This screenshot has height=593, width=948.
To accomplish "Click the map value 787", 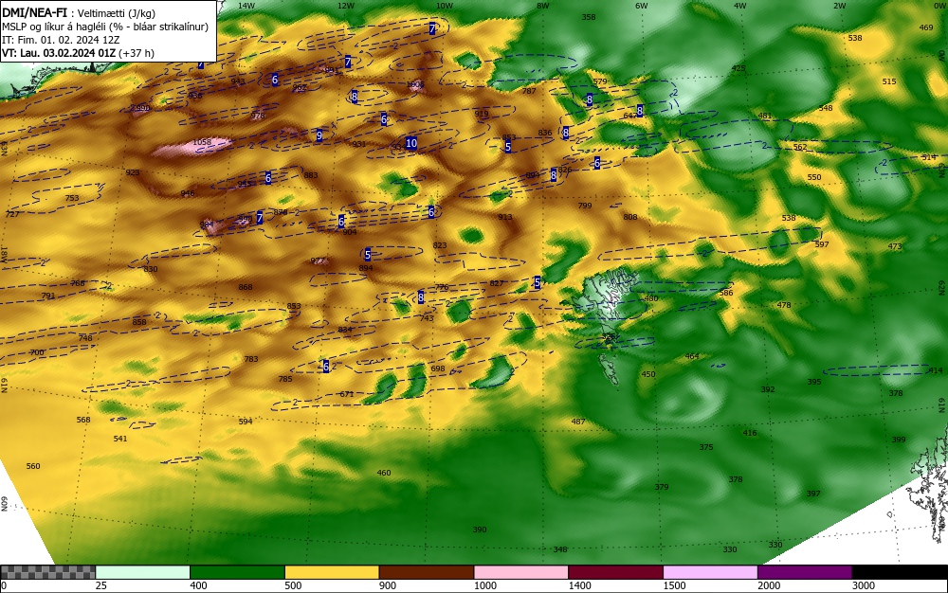I will (529, 92).
